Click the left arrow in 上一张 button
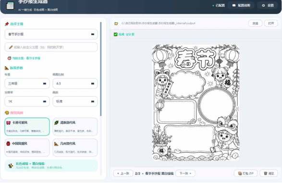The image size is (282, 183). point(118,173)
